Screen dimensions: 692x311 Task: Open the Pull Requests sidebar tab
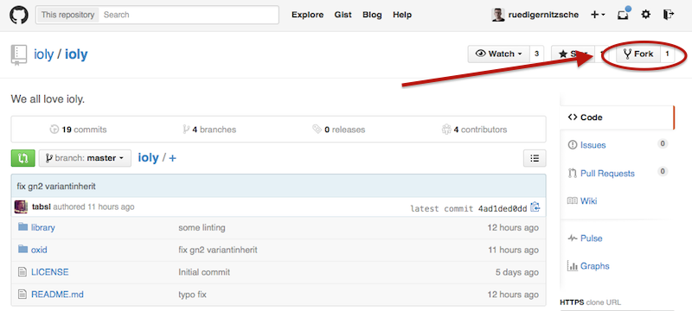pyautogui.click(x=600, y=174)
